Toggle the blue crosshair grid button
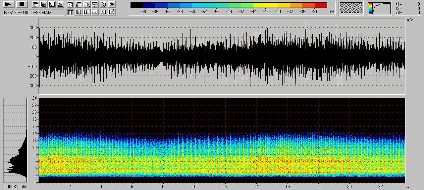Viewport: 424px width, 190px height. (95, 12)
